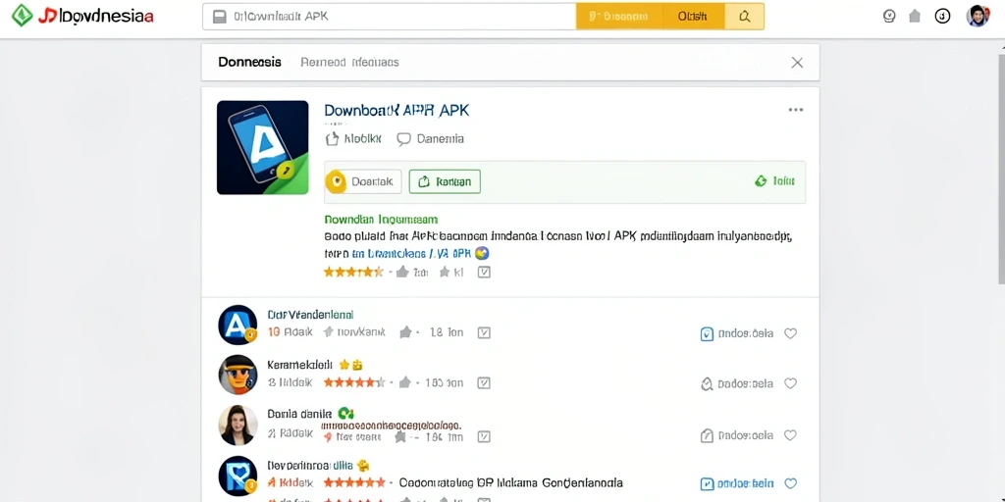Open the 'Domla danile' entry title
Screen dimensions: 1005x502
tap(299, 415)
